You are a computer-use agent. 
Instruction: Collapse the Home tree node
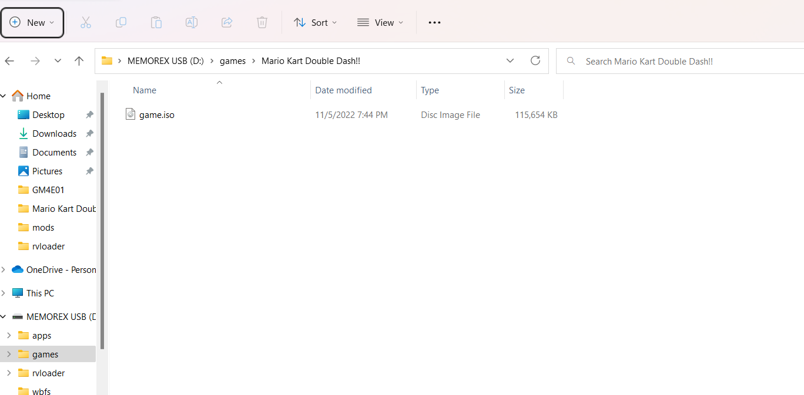pos(4,96)
